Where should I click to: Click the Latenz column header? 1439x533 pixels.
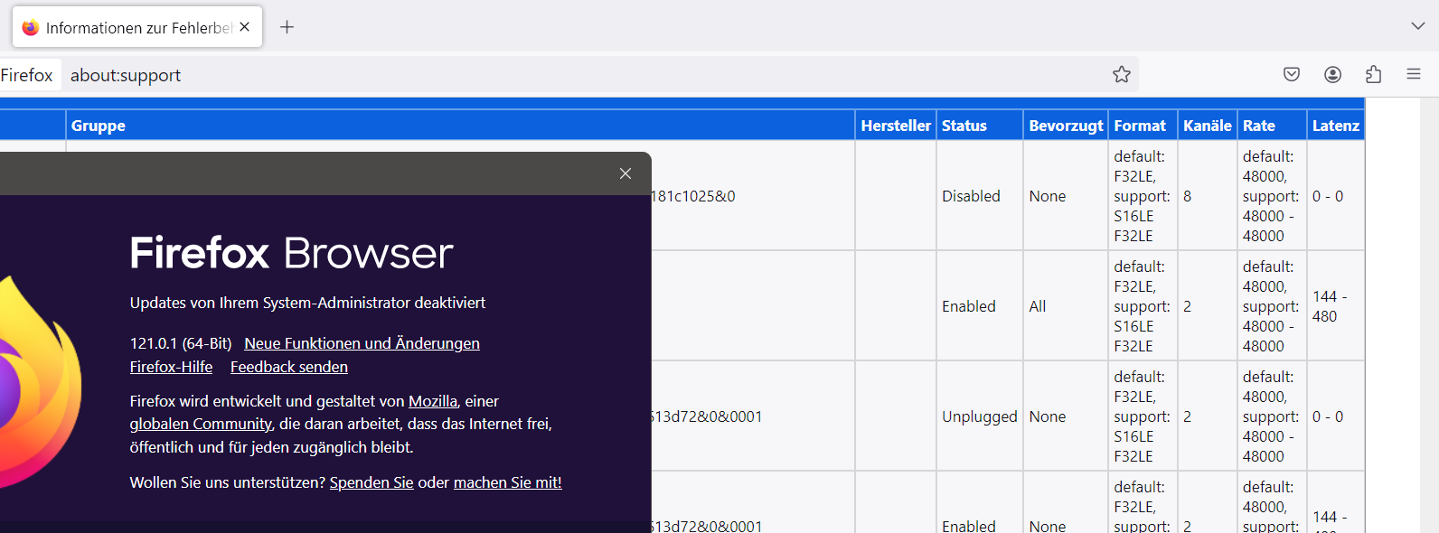tap(1335, 126)
